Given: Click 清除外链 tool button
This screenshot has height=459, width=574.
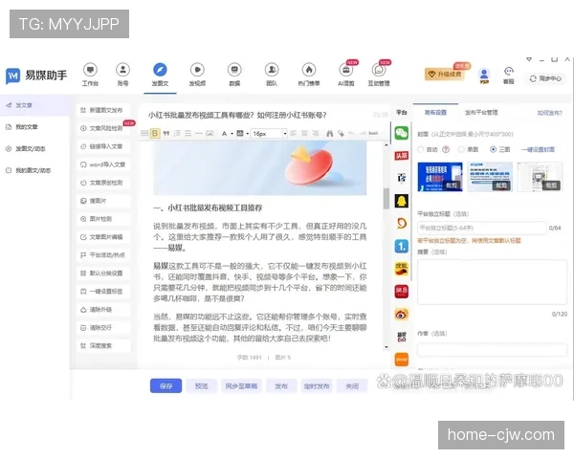Looking at the screenshot, I should pyautogui.click(x=103, y=310).
